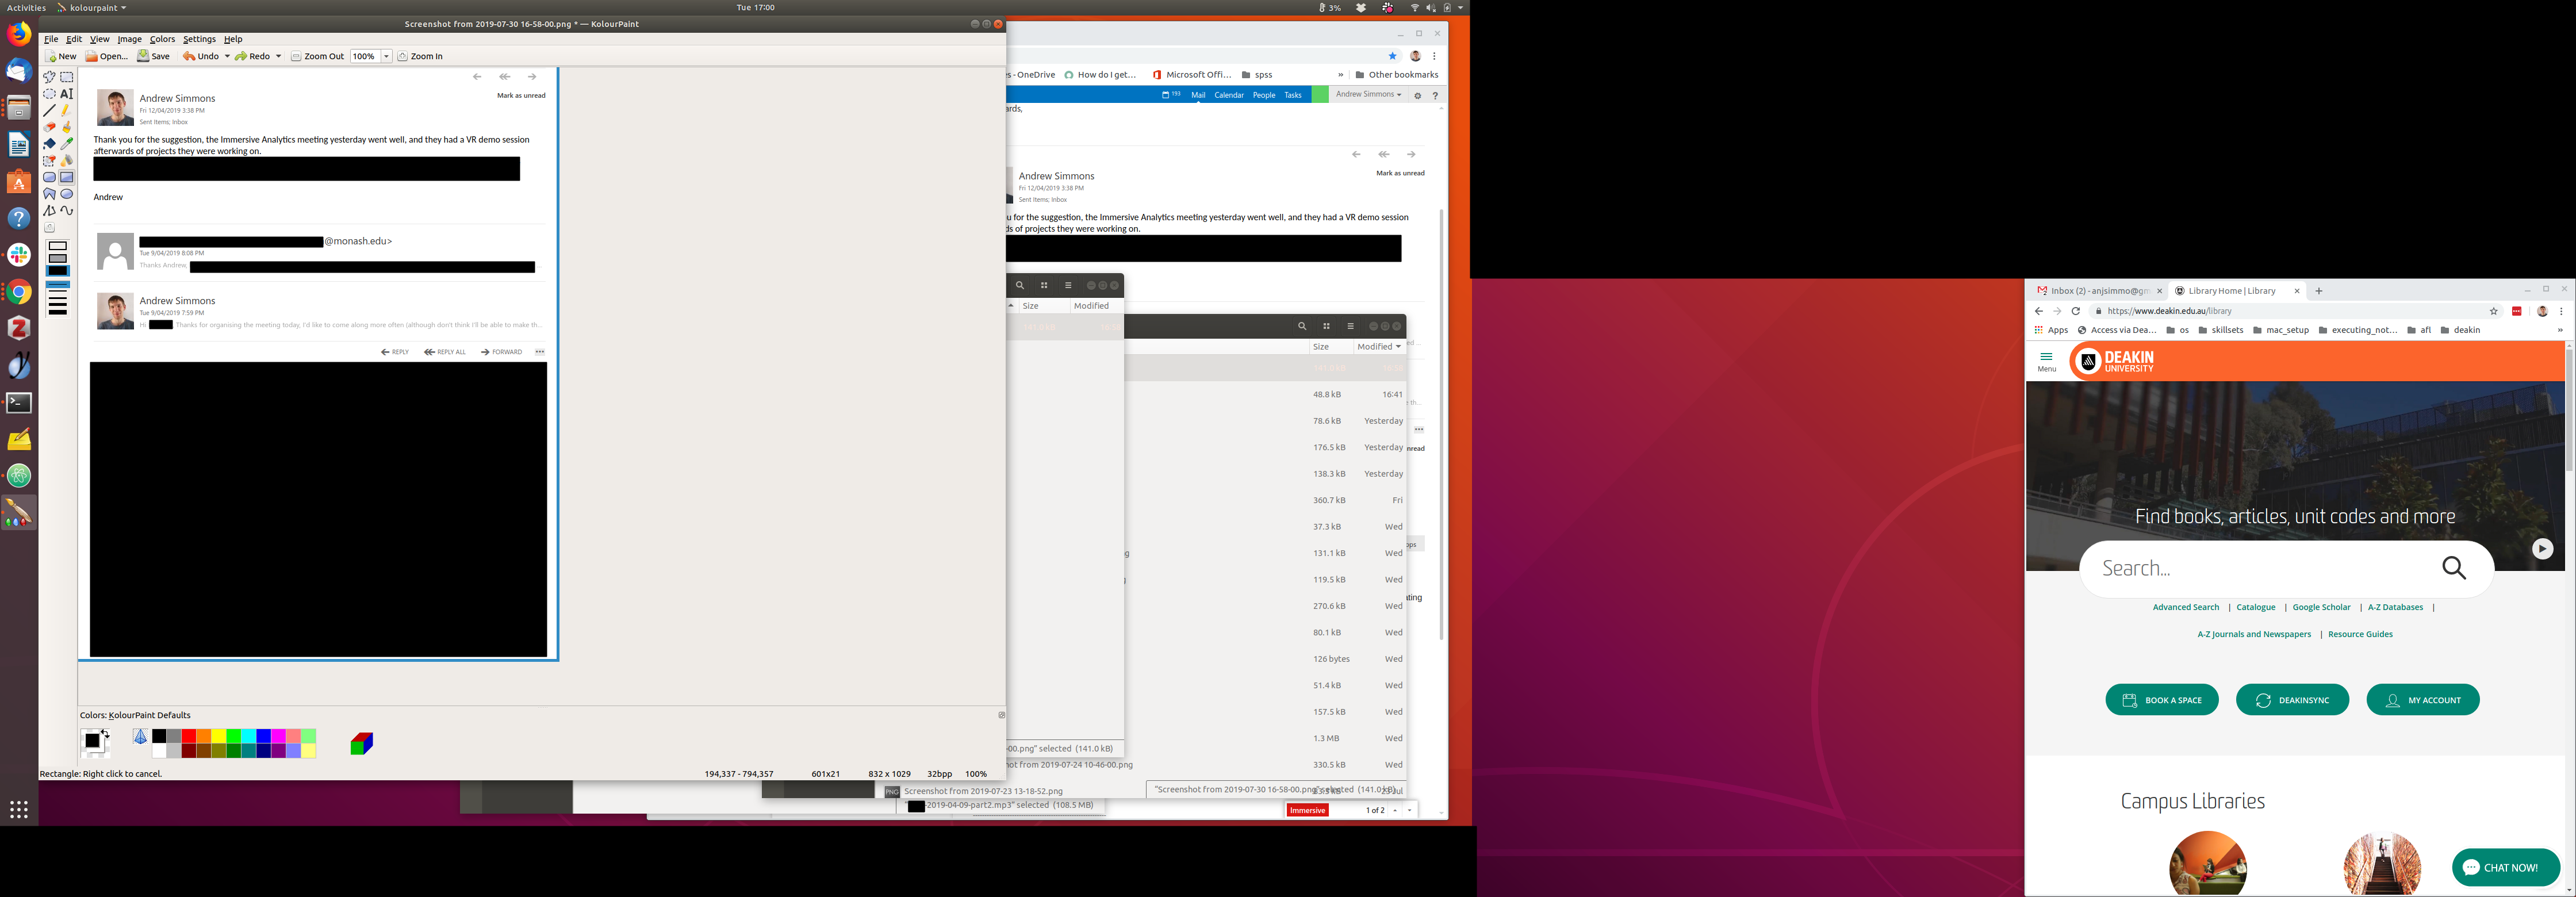Expand the Undo history arrow
The width and height of the screenshot is (2576, 897).
tap(227, 57)
